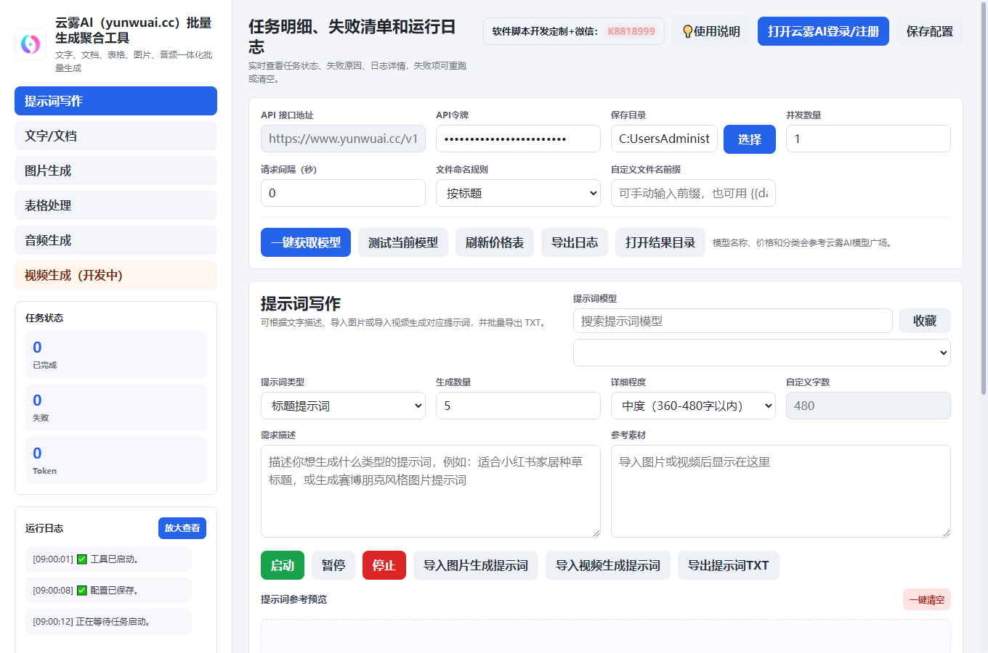Click the 自定义字数 field showing 480
Image resolution: width=988 pixels, height=653 pixels.
tap(868, 406)
